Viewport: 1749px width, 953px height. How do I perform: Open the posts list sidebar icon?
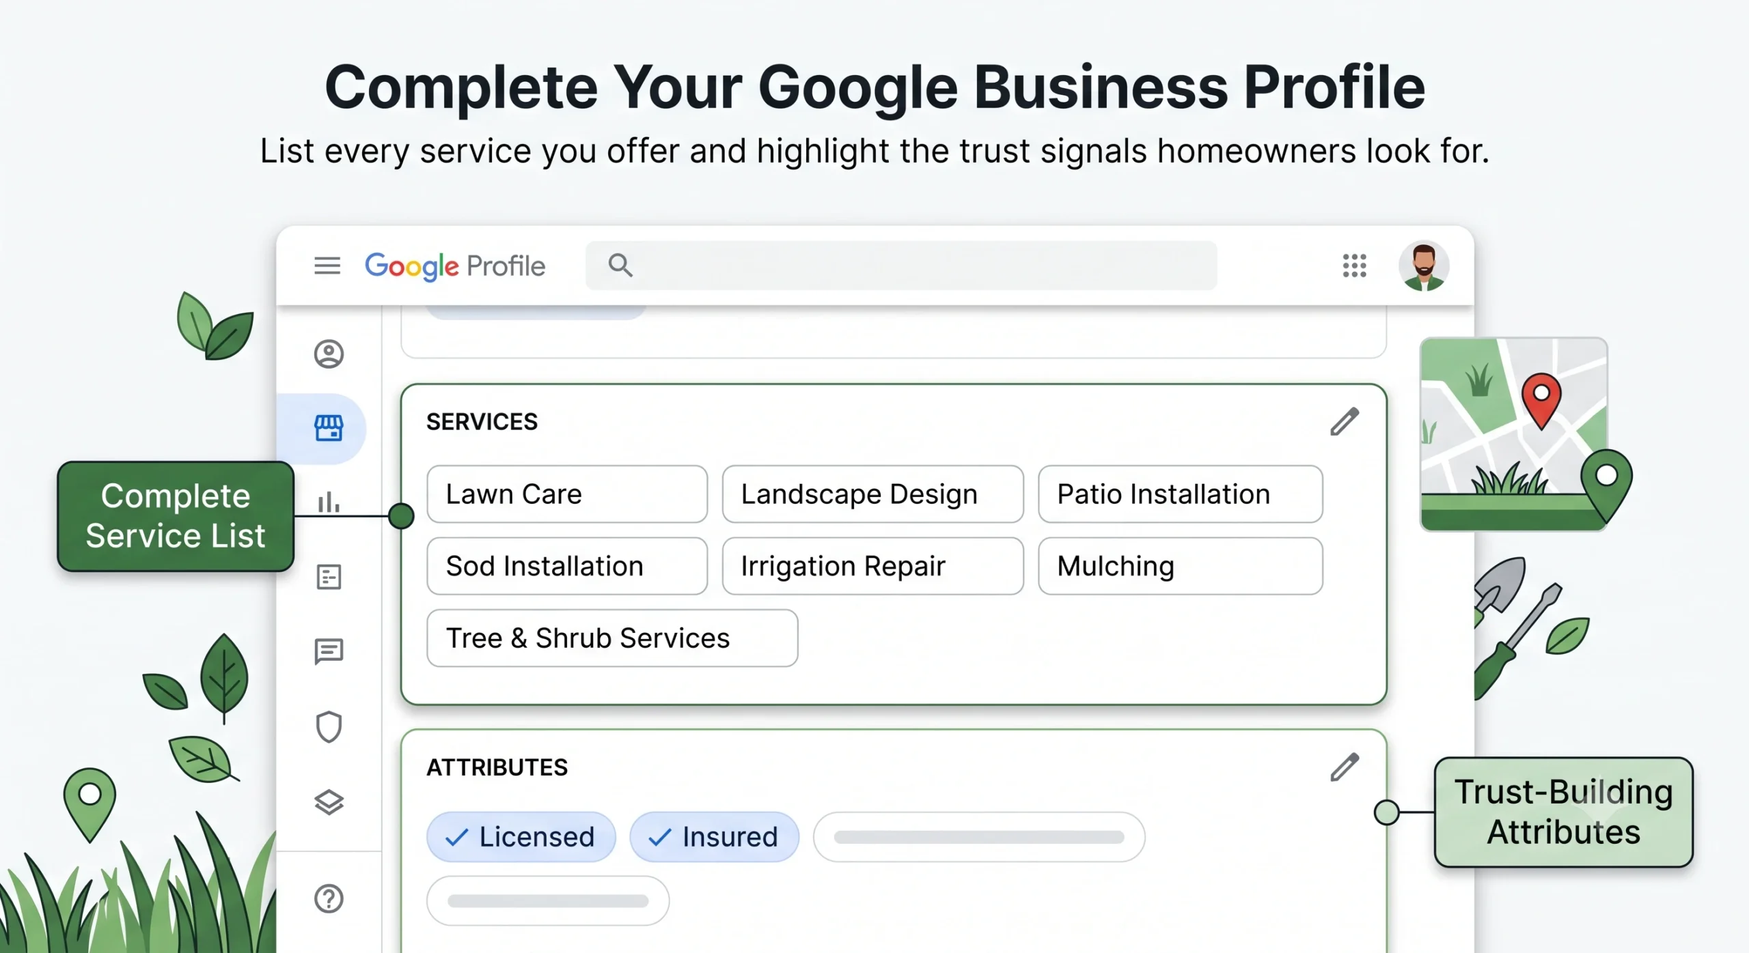[329, 577]
